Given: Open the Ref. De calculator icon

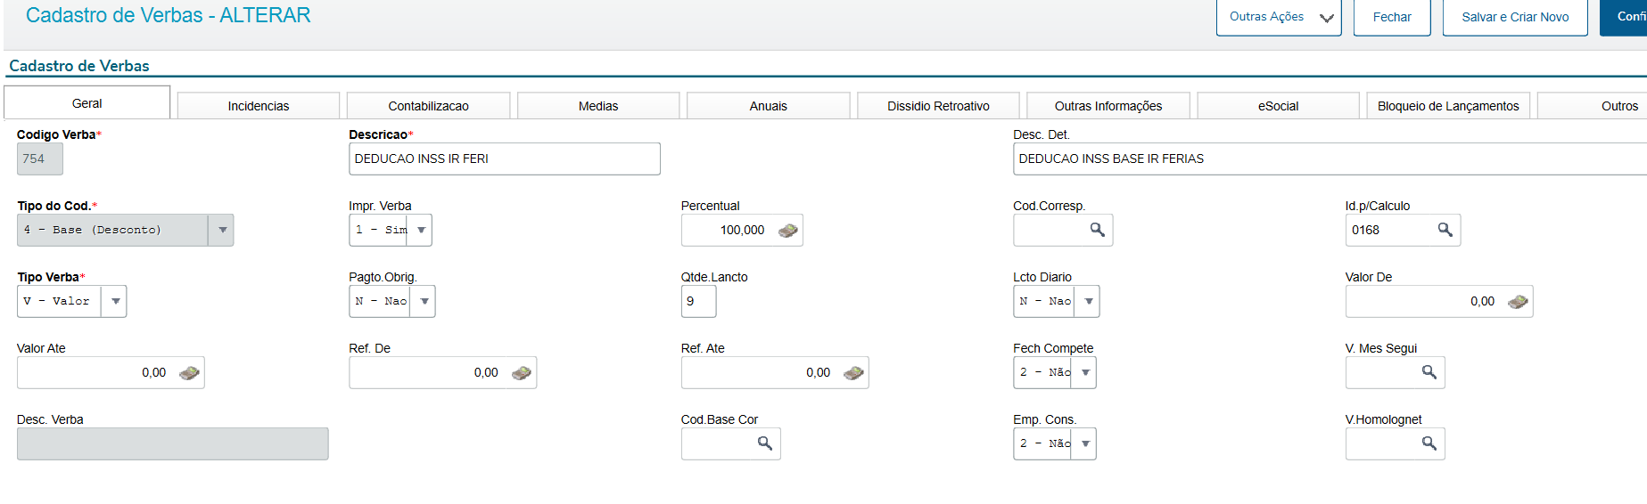Looking at the screenshot, I should click(521, 373).
